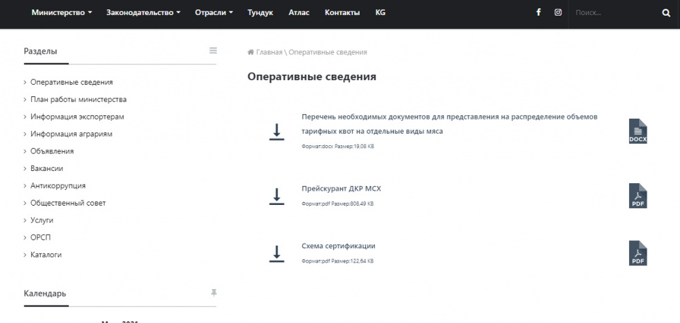Open the Антикоррупция section in sidebar
Screen dimensions: 680x323
pos(58,185)
